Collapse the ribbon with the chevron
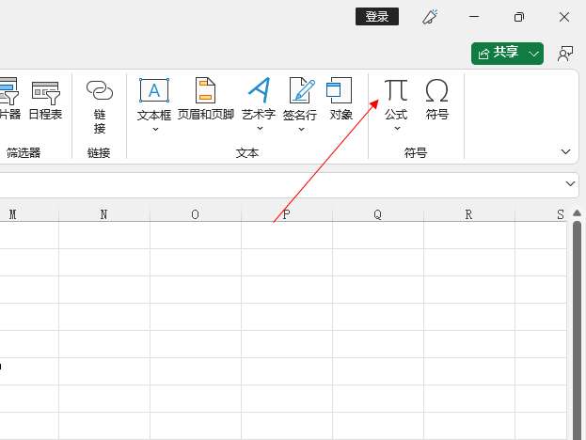This screenshot has width=586, height=440. [x=566, y=151]
